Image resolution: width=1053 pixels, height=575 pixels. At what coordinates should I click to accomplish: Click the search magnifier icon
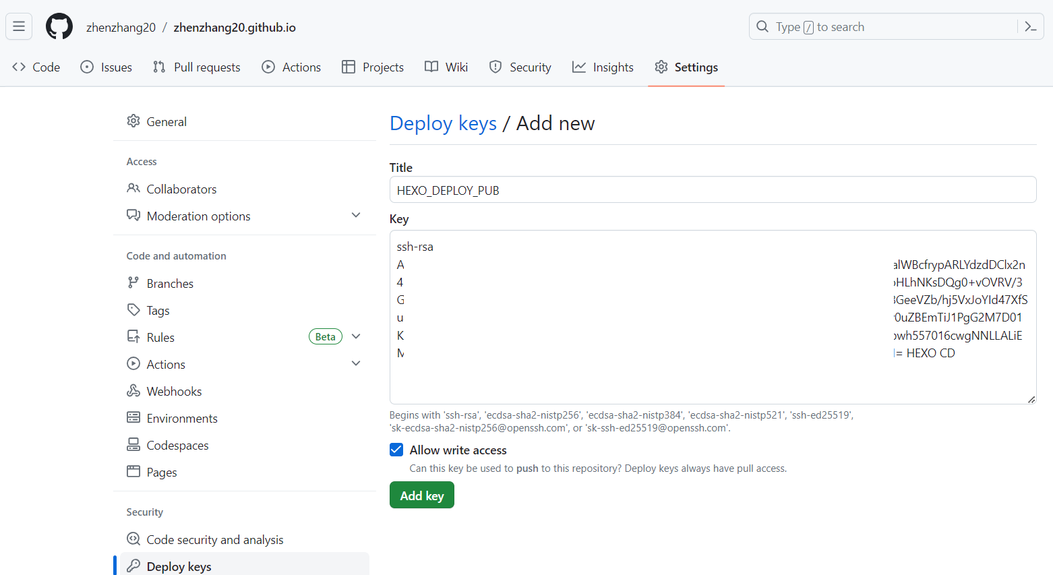(x=762, y=26)
